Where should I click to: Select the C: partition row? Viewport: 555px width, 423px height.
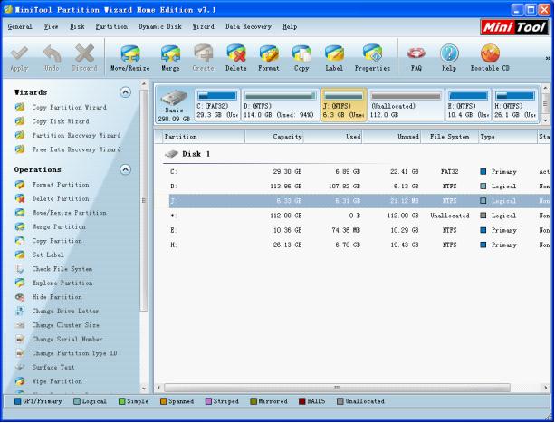[359, 172]
